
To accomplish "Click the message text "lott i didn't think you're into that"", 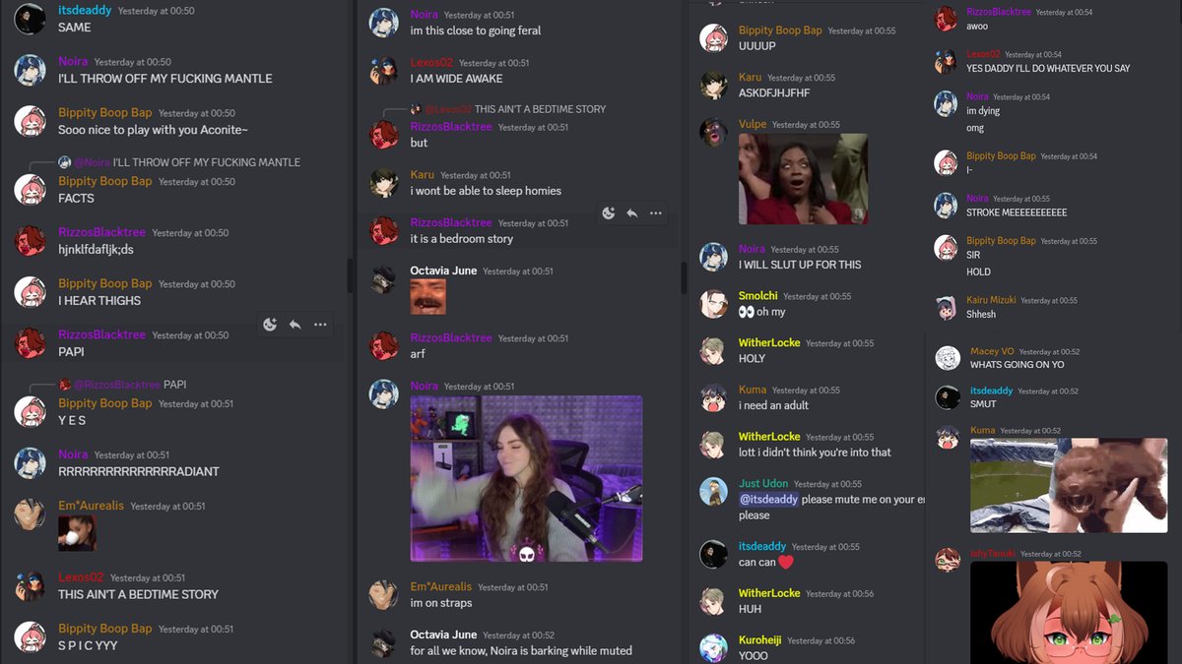I will [815, 453].
